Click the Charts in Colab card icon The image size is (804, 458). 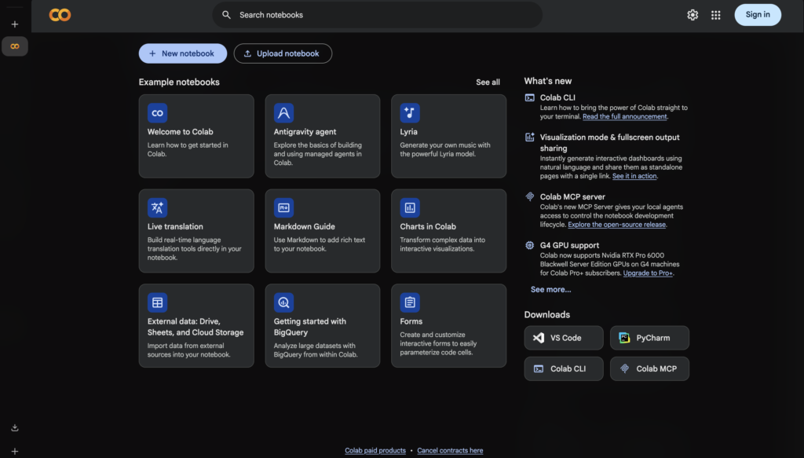410,207
